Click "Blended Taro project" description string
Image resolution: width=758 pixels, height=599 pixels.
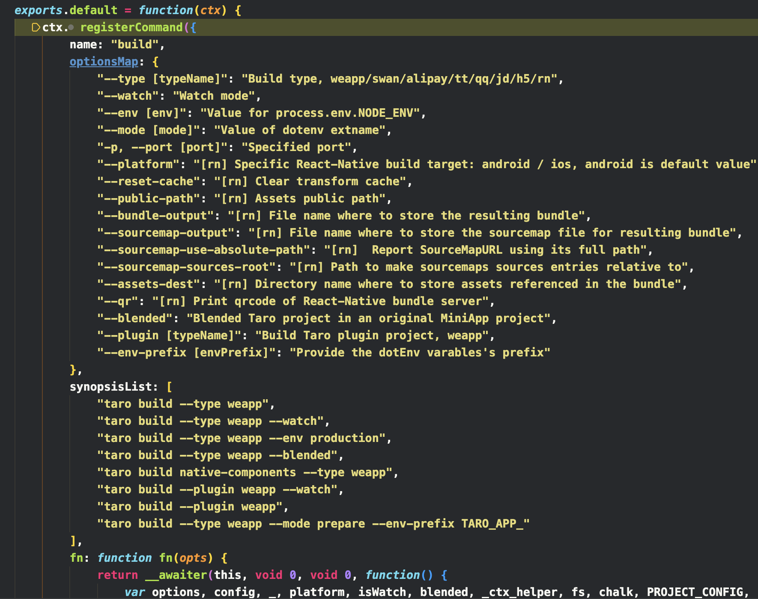[x=369, y=318]
